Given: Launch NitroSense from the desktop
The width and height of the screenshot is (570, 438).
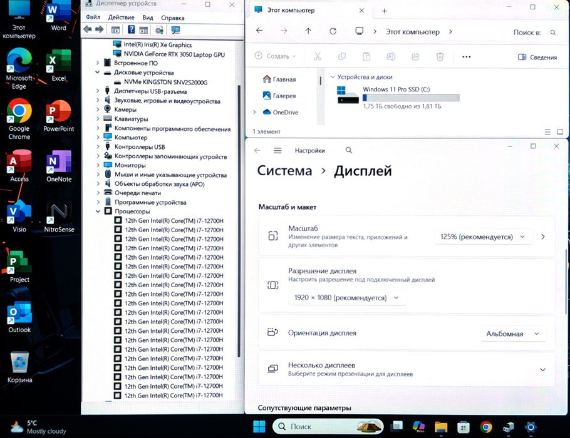Looking at the screenshot, I should tap(59, 217).
